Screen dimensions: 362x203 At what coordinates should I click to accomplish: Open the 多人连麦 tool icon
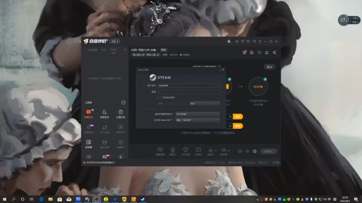tap(105, 129)
